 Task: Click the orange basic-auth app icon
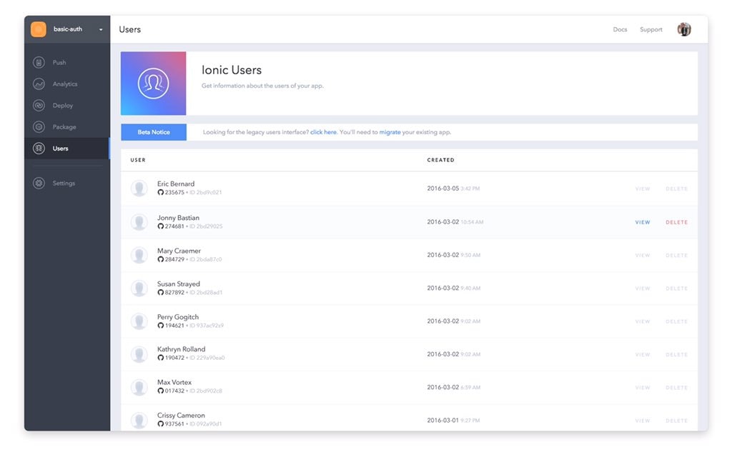coord(39,29)
